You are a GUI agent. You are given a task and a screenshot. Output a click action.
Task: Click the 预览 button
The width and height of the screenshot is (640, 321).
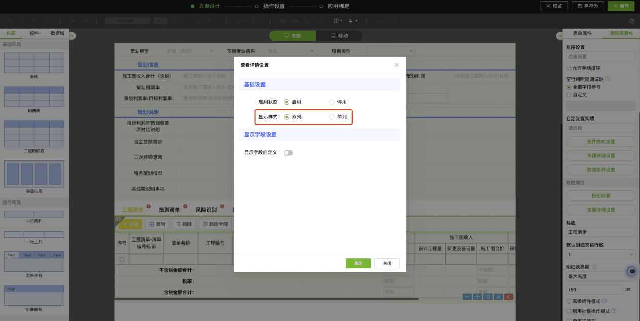tap(554, 6)
